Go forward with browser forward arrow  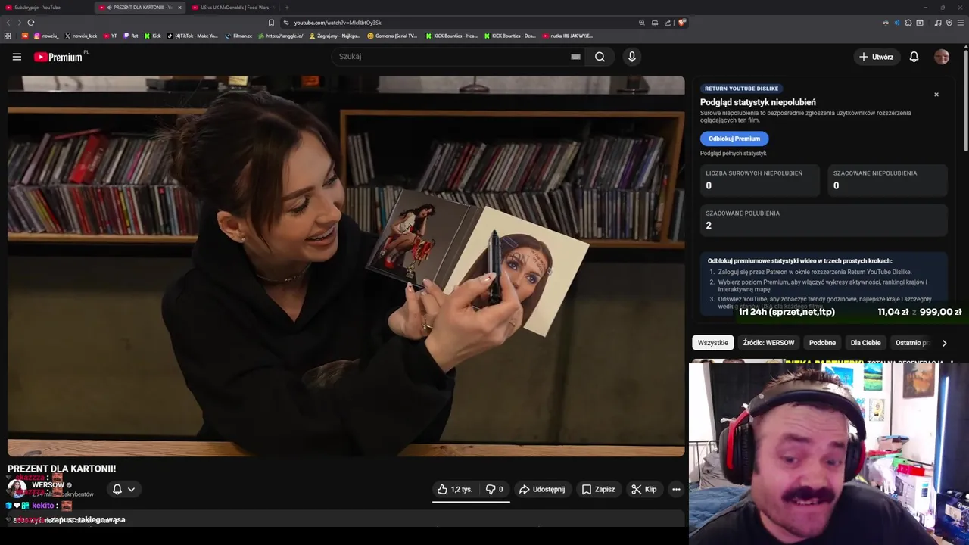click(18, 23)
